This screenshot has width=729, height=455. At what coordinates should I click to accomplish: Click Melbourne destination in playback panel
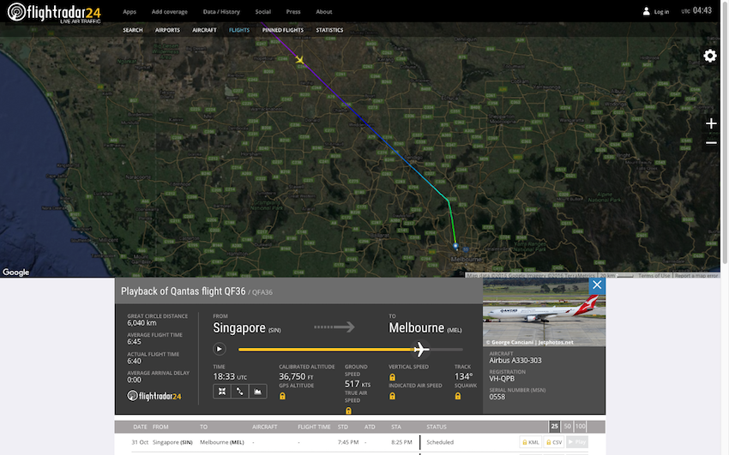pyautogui.click(x=425, y=328)
